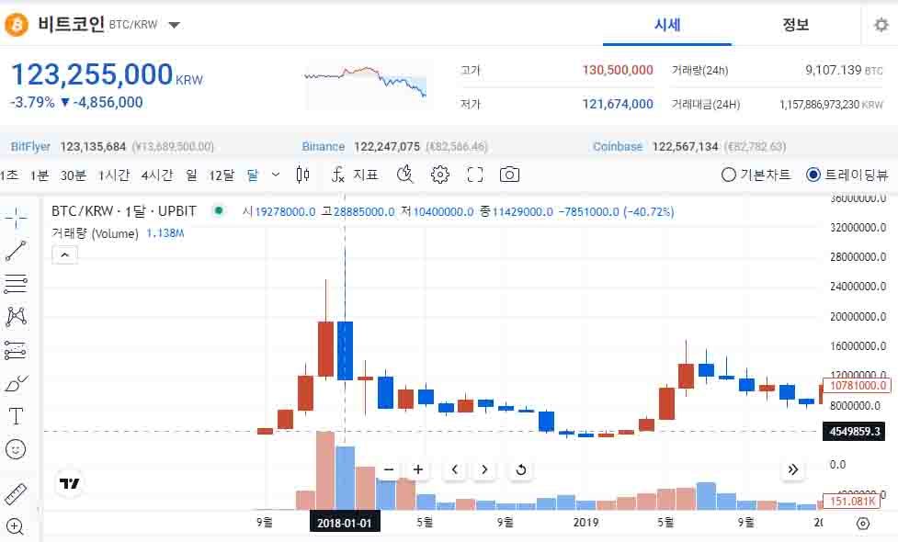Click the Binance exchange link
Screen dimensions: 898x542
(x=324, y=146)
